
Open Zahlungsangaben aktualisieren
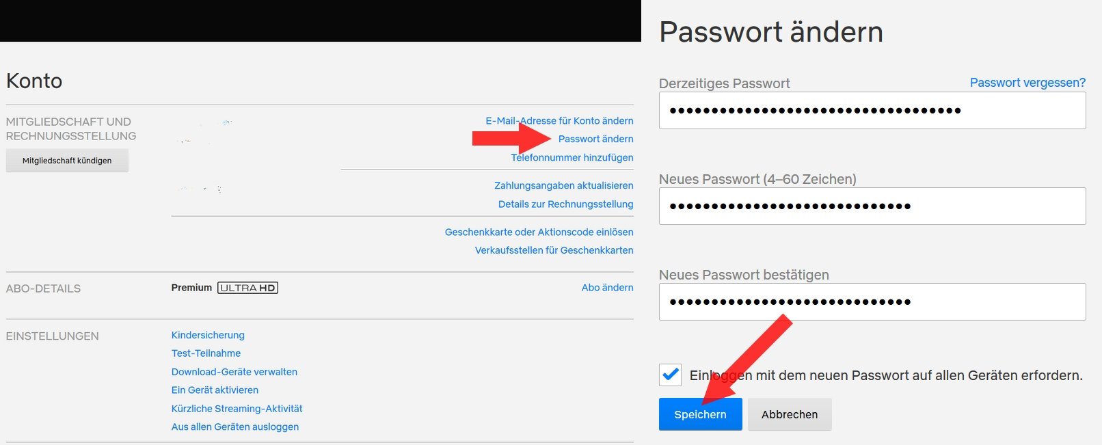[x=564, y=185]
